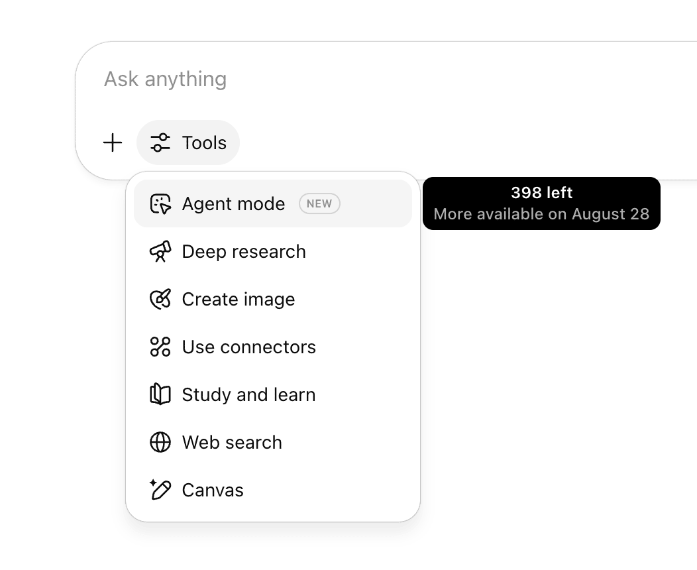Select Agent mode from the menu
Viewport: 697px width, 570px height.
(233, 204)
